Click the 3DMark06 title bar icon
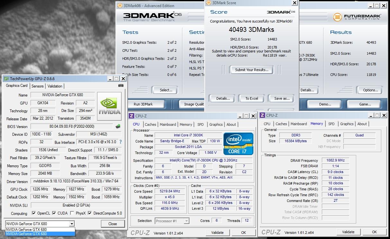390x239 pixels. coord(120,5)
